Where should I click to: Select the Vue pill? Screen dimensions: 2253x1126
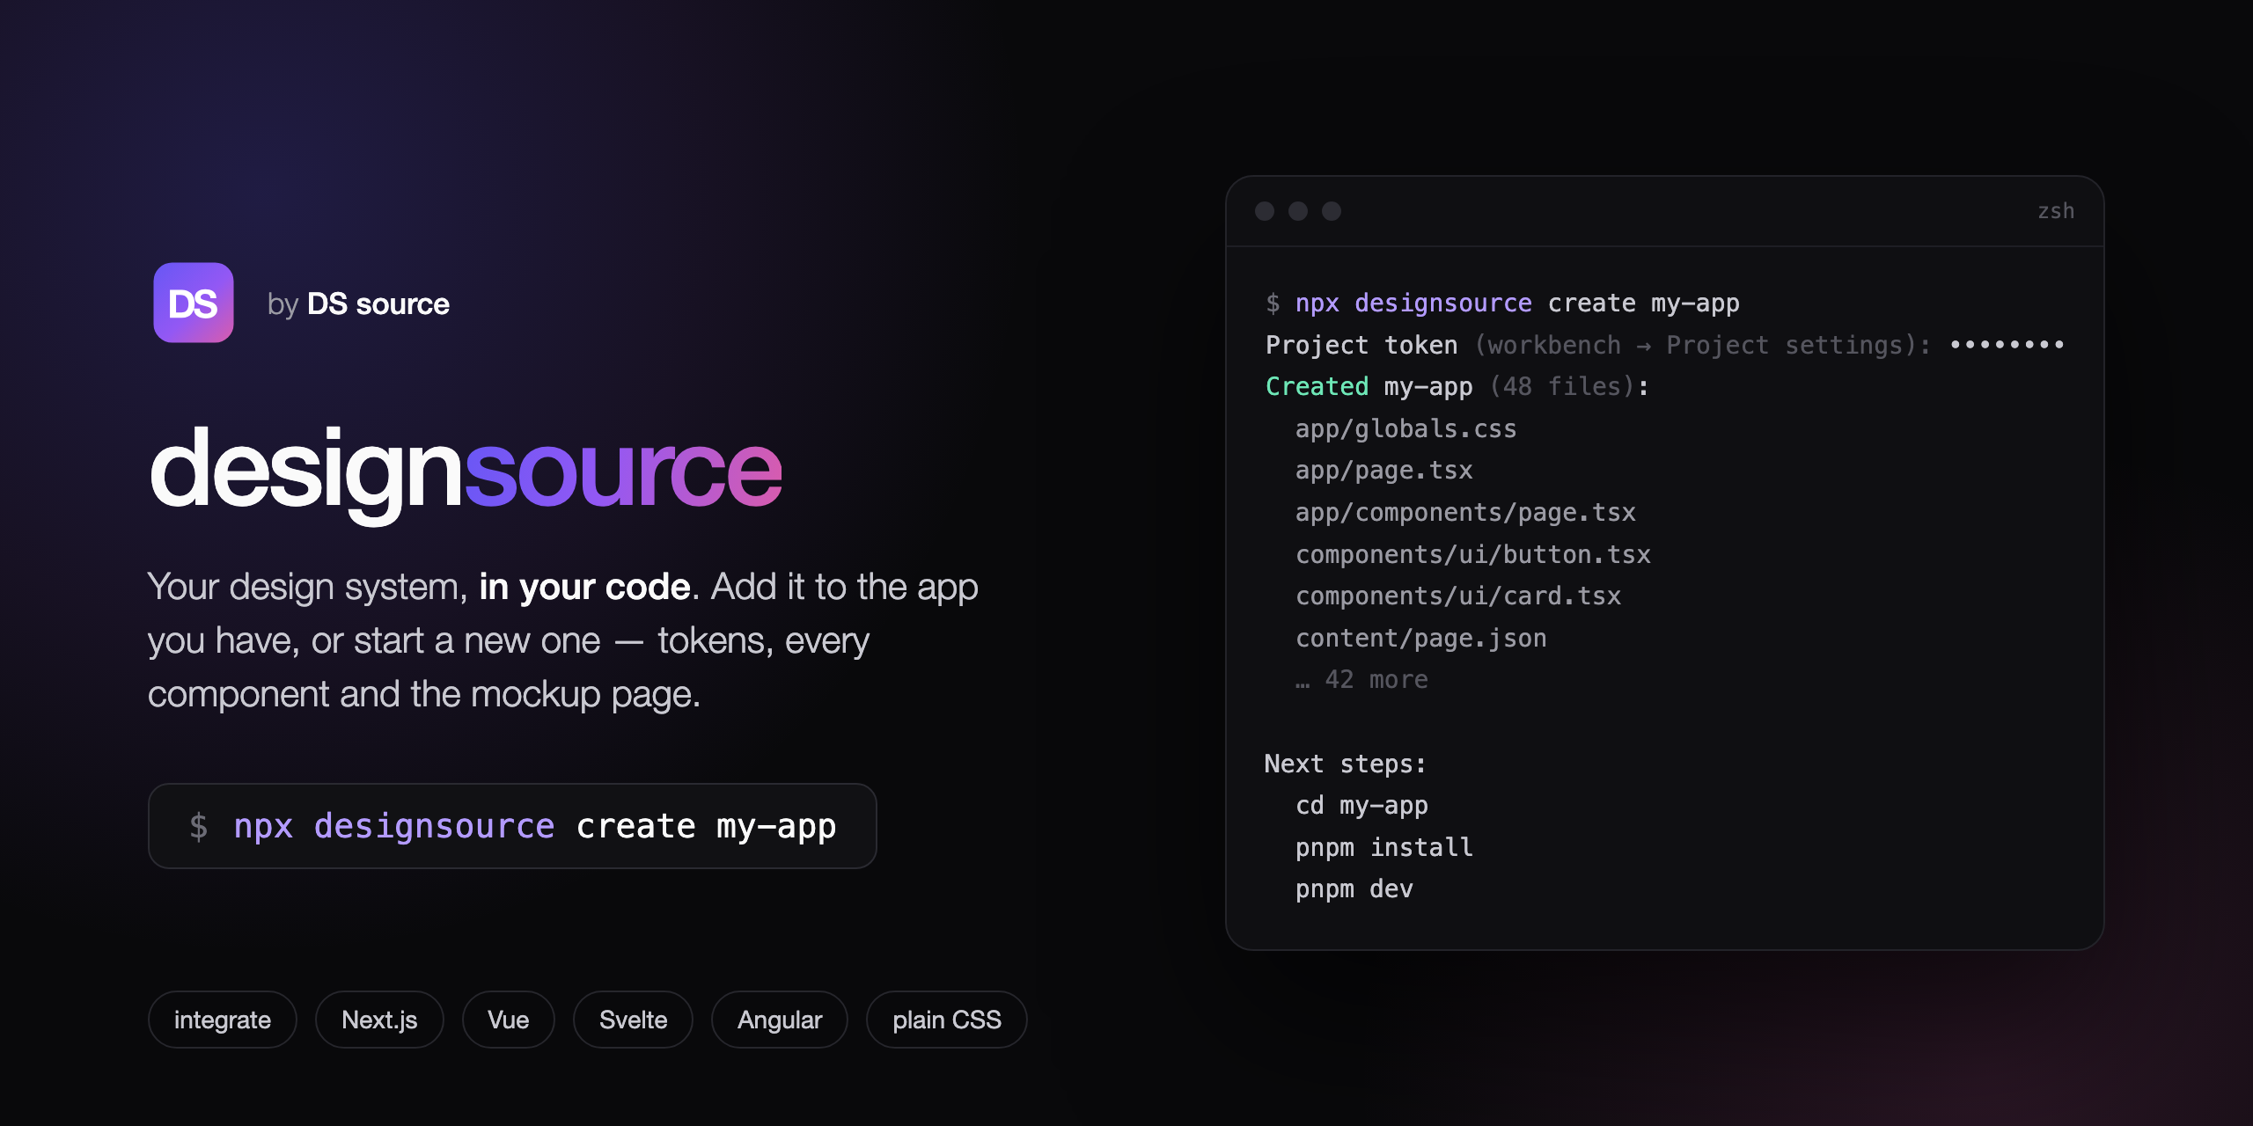click(509, 1020)
